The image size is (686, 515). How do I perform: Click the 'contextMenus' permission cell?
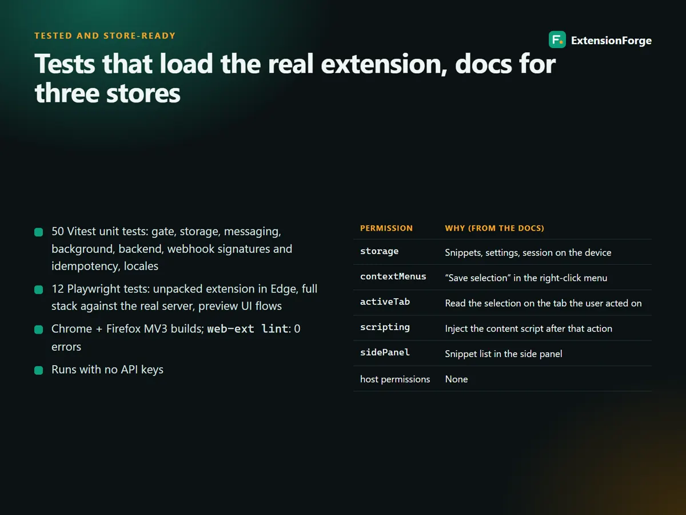393,276
